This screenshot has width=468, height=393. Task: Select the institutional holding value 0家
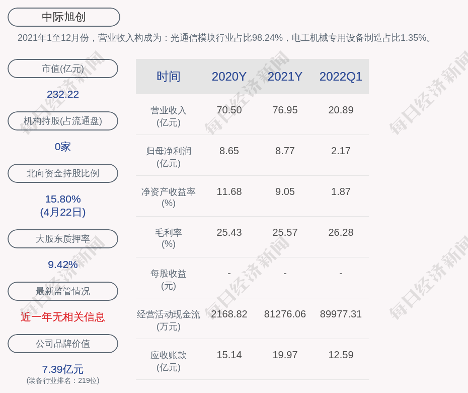(63, 147)
